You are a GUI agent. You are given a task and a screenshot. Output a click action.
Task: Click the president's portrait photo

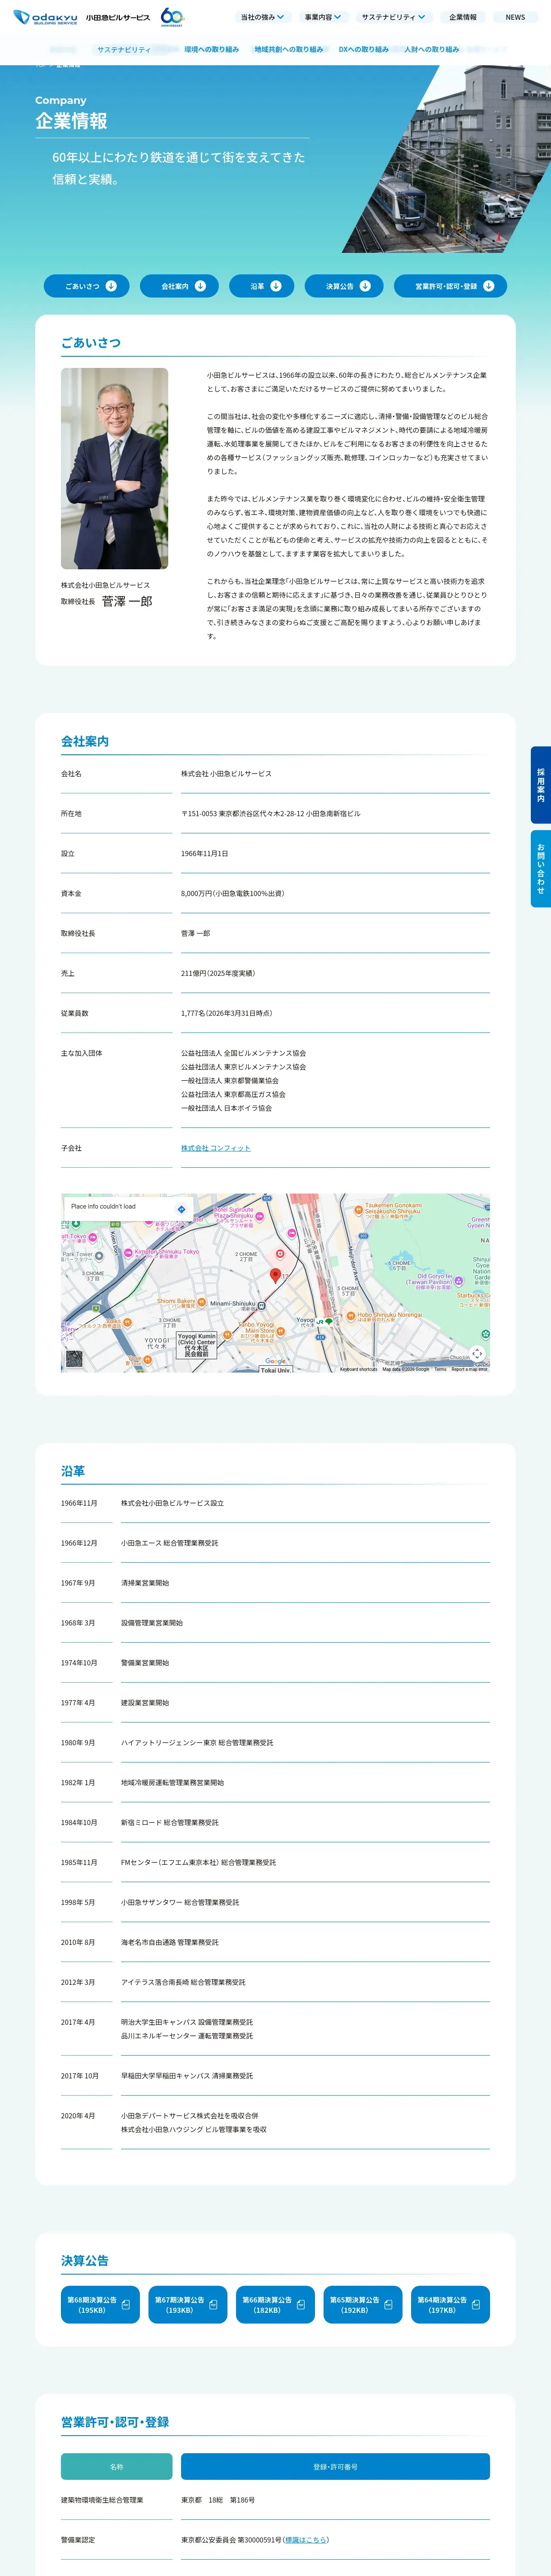point(114,468)
